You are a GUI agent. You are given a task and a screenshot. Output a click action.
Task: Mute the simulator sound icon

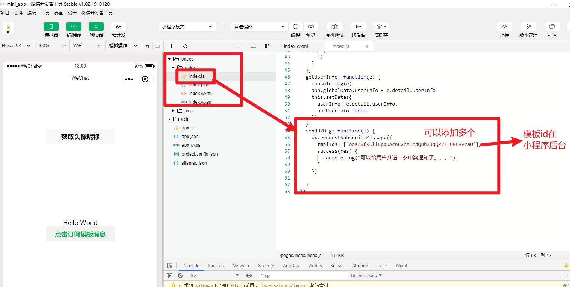(x=148, y=46)
